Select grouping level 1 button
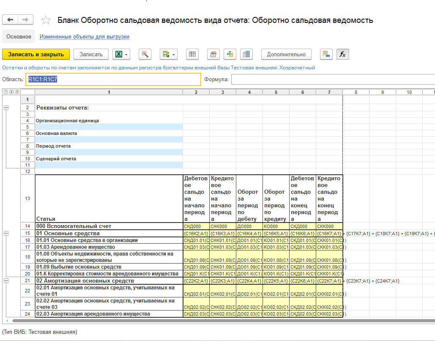435x341 pixels. coord(6,92)
